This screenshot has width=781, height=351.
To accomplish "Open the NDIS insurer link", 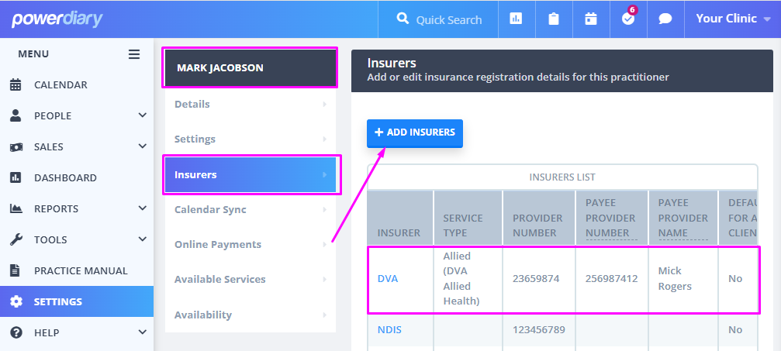I will pyautogui.click(x=389, y=330).
